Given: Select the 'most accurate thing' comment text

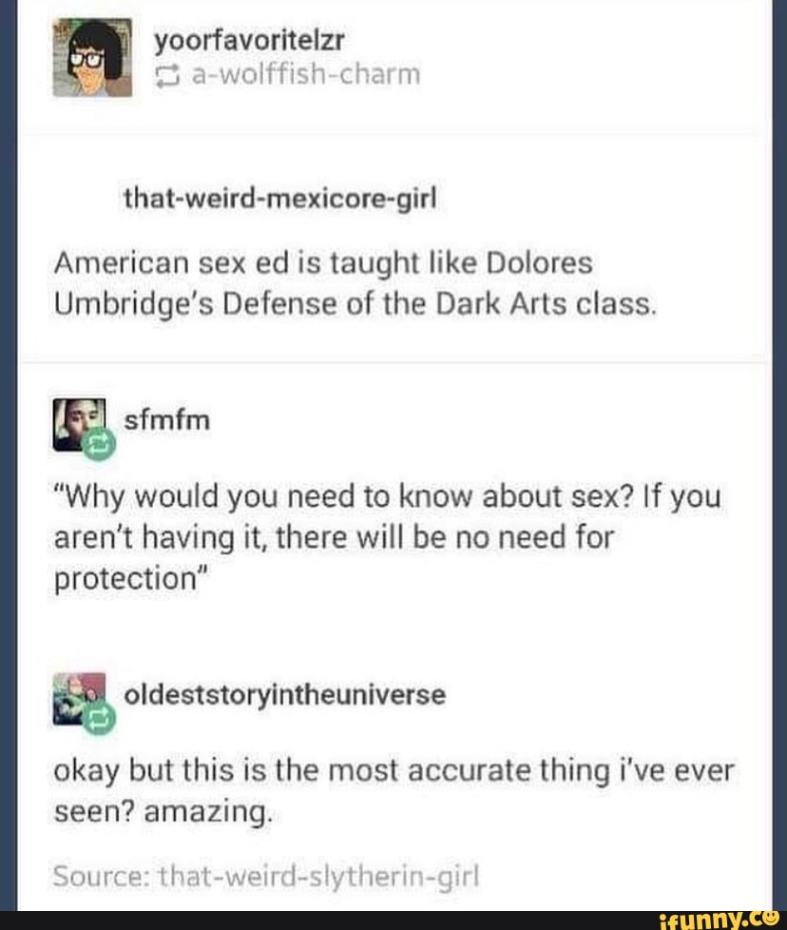Looking at the screenshot, I should (394, 791).
